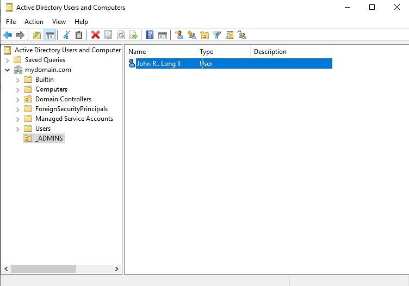
Task: Click the Paste clipboard icon
Action: tap(79, 35)
